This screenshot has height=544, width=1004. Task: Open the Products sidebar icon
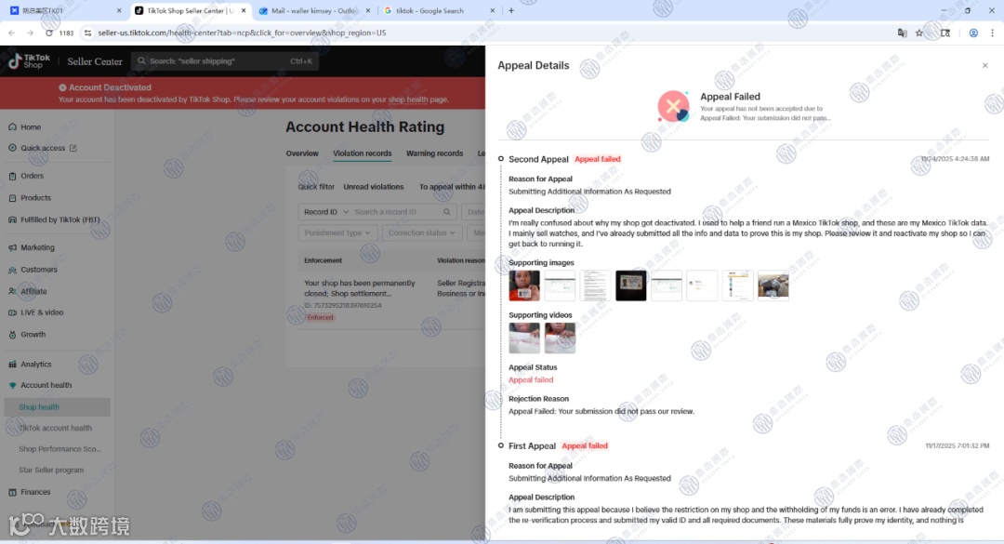(12, 198)
